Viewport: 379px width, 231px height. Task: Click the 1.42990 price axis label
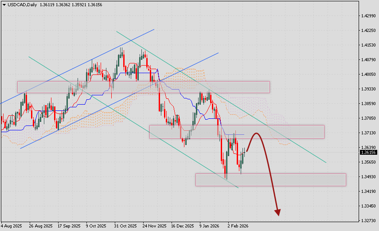[x=369, y=16]
